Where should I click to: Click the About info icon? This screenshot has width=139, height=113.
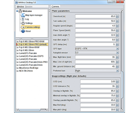[x=23, y=31]
